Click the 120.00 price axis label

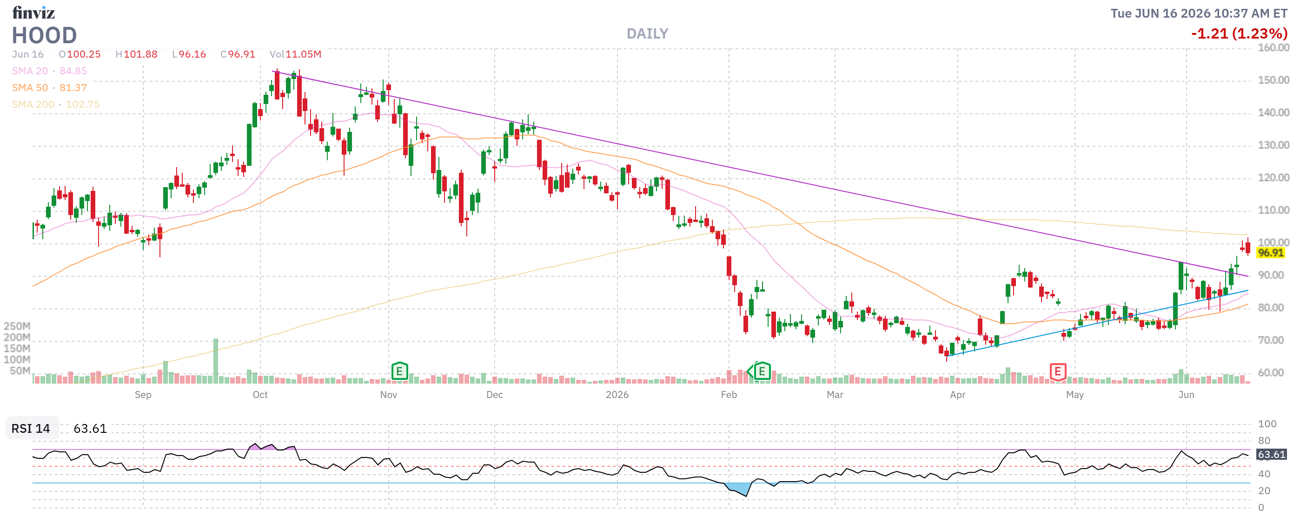(1273, 178)
